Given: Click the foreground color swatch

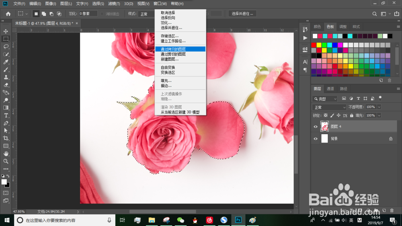Looking at the screenshot, I should (x=4, y=182).
